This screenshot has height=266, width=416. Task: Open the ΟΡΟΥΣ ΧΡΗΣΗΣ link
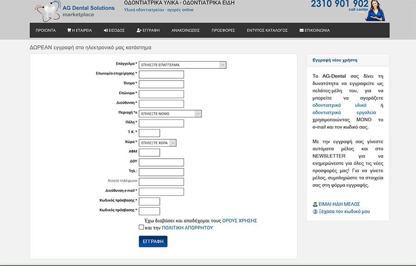239,221
